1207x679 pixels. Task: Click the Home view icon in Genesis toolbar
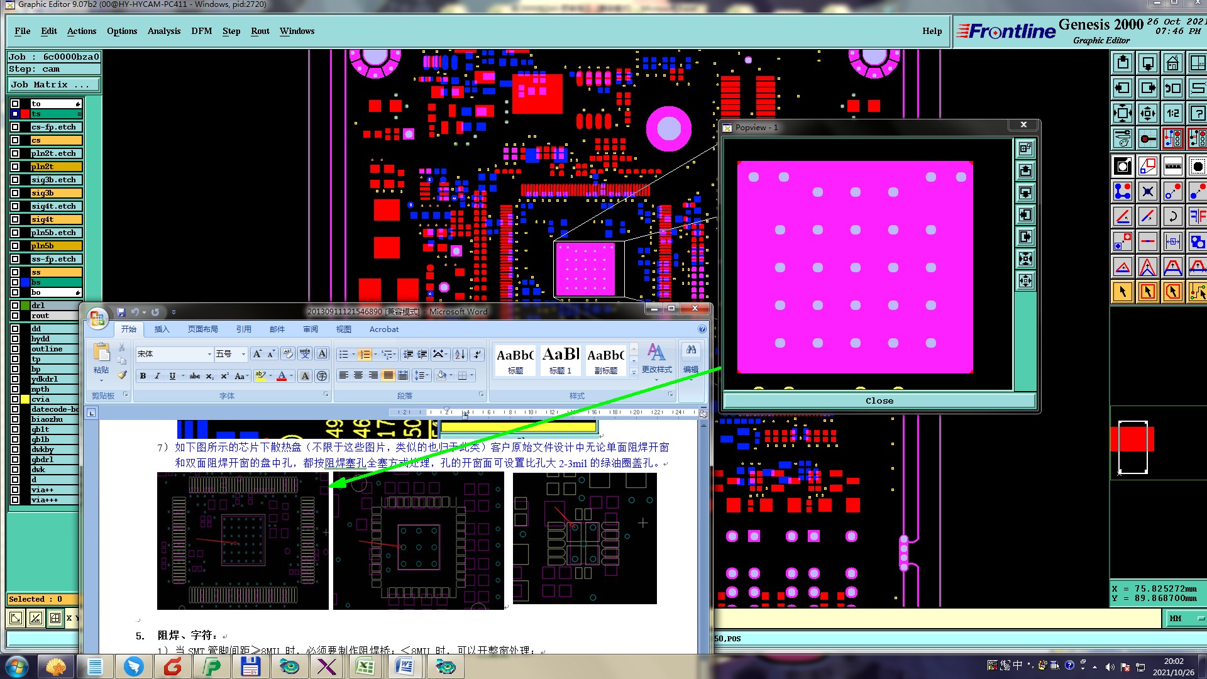(1172, 63)
